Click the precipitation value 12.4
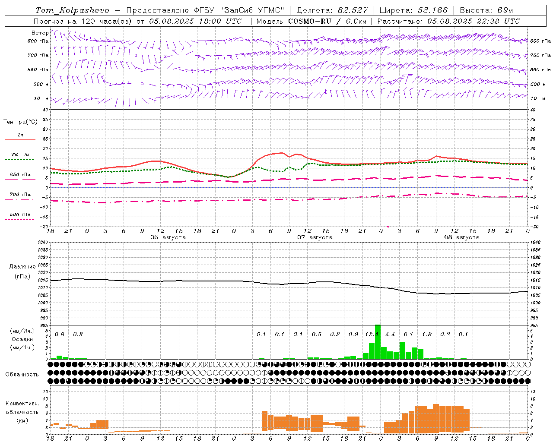The width and height of the screenshot is (553, 442). point(372,335)
